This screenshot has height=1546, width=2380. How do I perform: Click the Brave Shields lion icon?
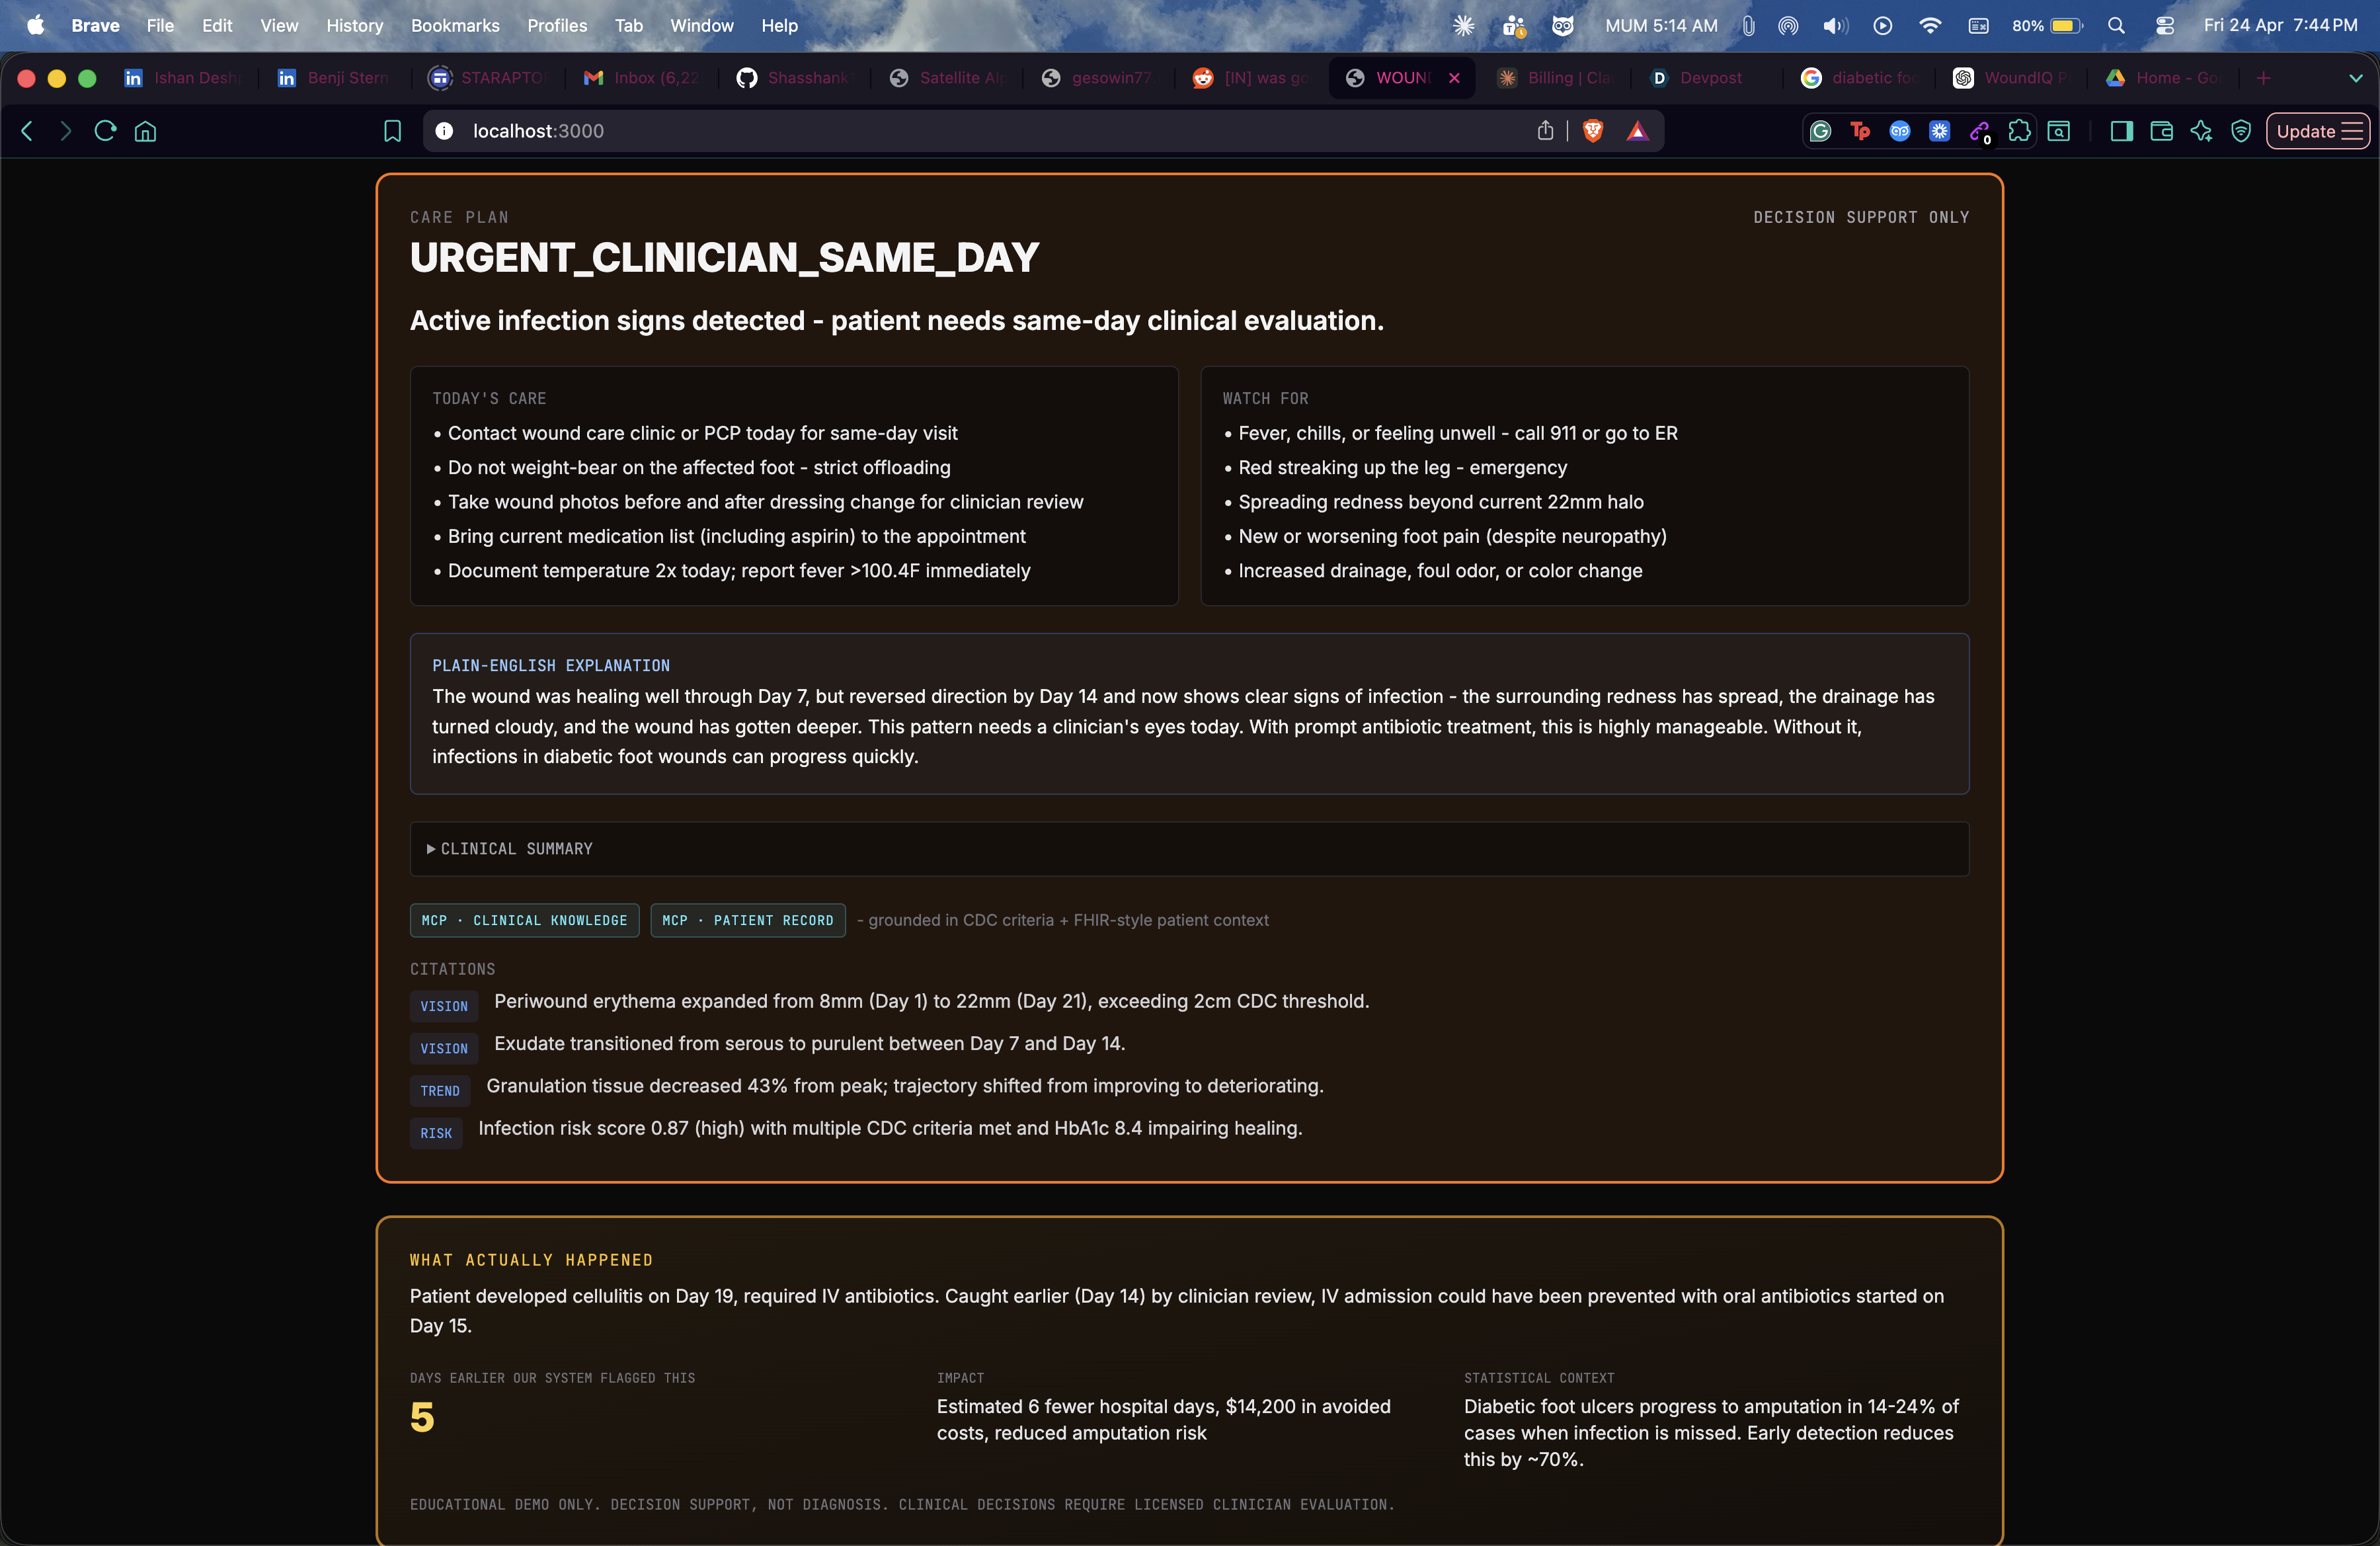(x=1593, y=131)
